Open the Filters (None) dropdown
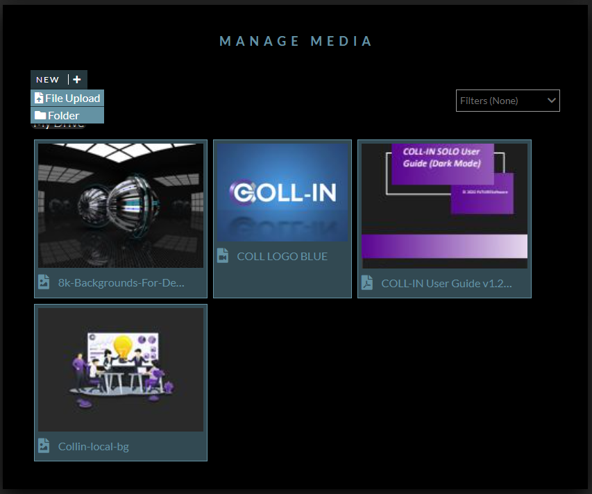This screenshot has width=592, height=494. (x=501, y=101)
